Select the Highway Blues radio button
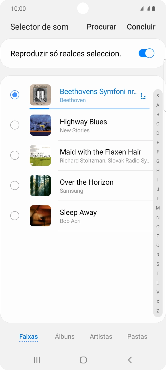Image resolution: width=166 pixels, height=370 pixels. click(x=15, y=125)
